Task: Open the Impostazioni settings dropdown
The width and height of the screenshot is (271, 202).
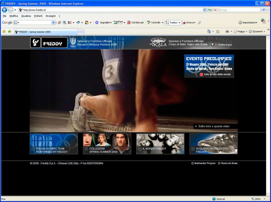Action: 248,23
